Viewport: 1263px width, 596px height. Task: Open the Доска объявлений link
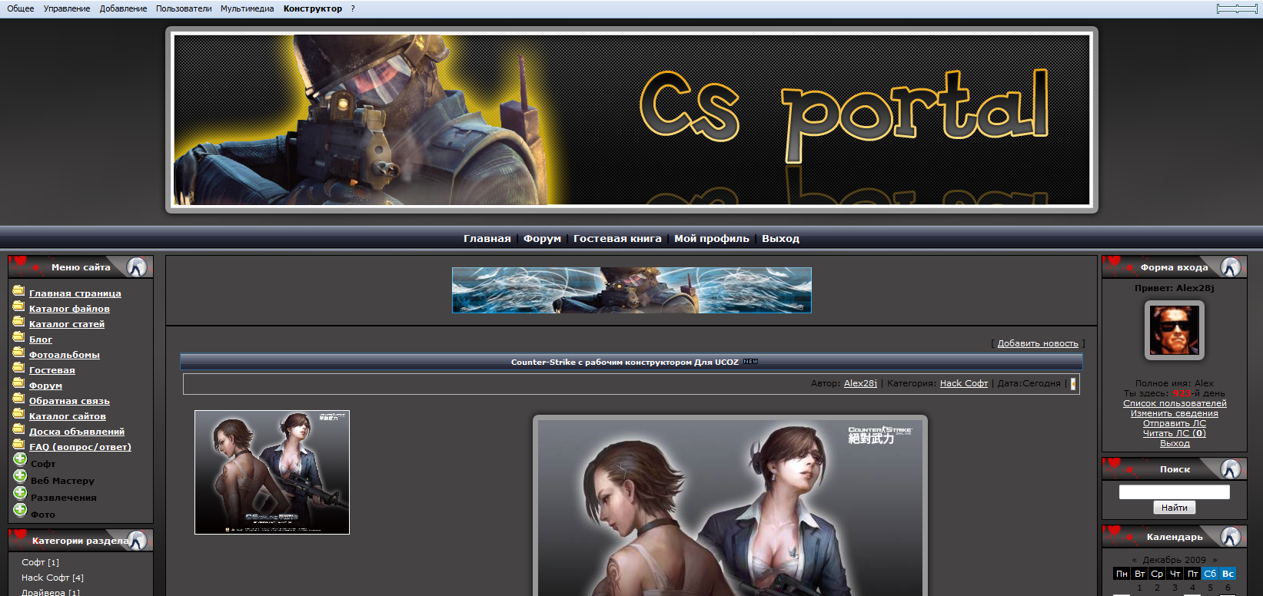(x=77, y=432)
